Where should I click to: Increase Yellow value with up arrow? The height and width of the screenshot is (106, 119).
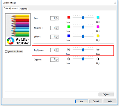[57, 36]
